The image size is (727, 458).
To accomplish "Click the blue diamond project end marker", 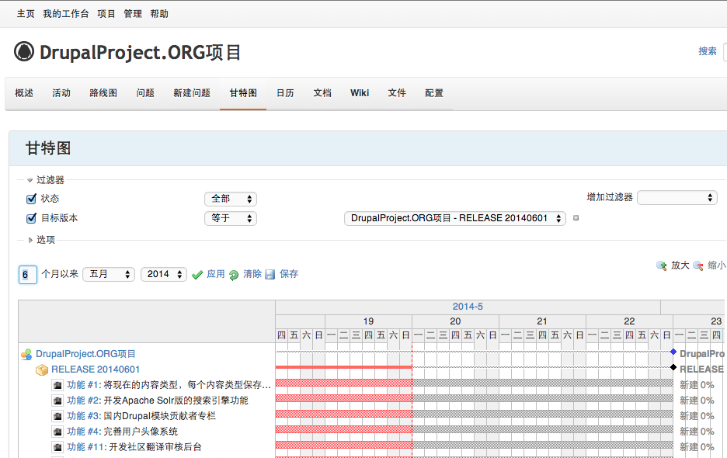I will tap(673, 352).
